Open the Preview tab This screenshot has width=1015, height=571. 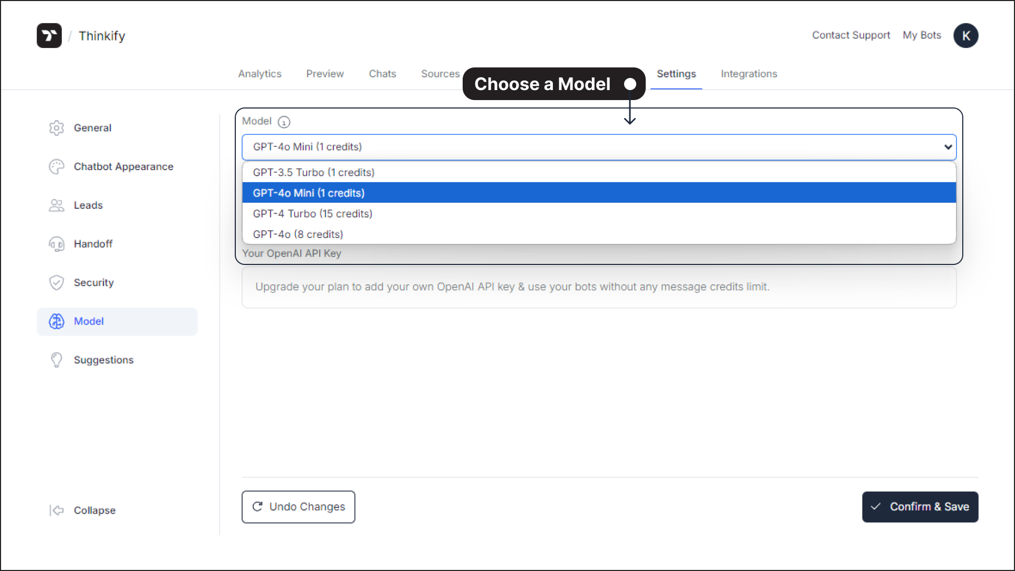point(325,74)
